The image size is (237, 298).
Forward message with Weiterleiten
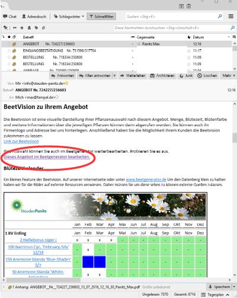pos(133,76)
